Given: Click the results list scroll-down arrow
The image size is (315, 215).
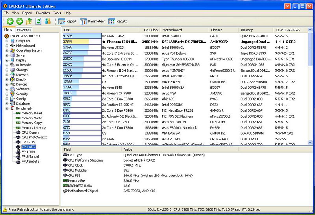Looking at the screenshot, I should tap(310, 142).
